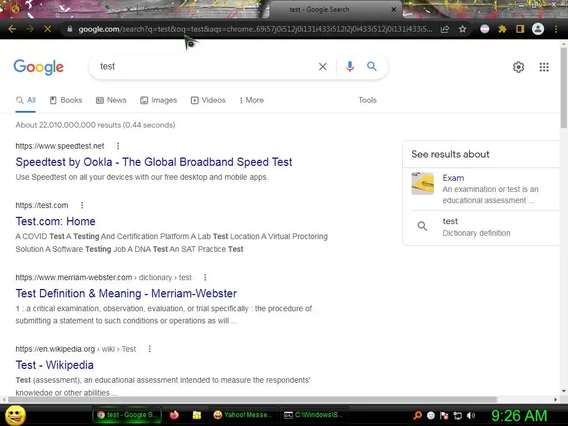Image resolution: width=568 pixels, height=426 pixels.
Task: Click the https://test.com URL text
Action: click(x=42, y=205)
